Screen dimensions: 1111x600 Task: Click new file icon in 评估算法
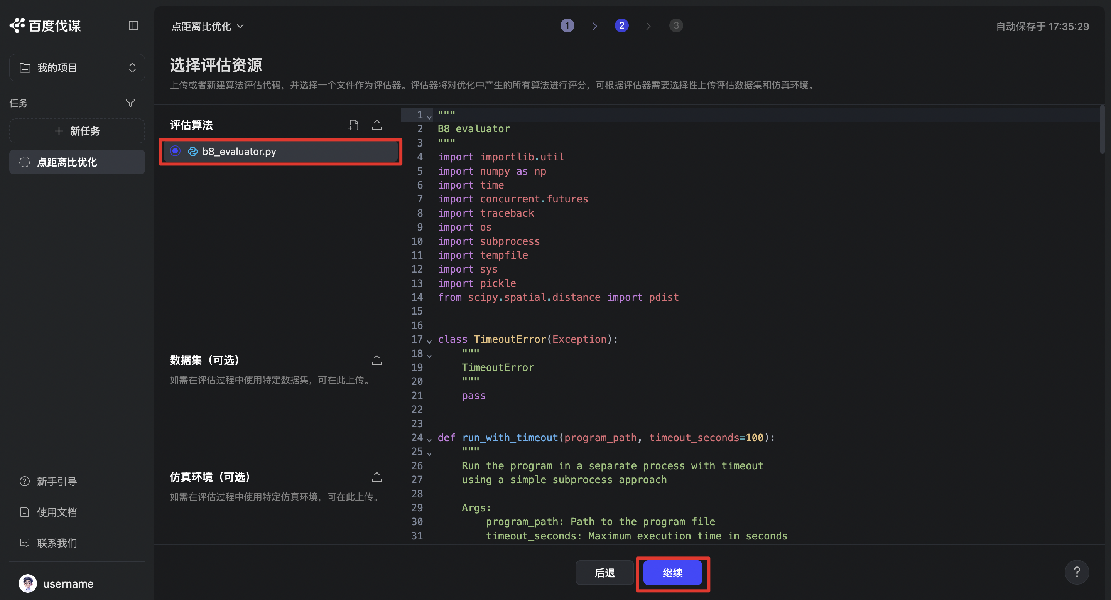click(353, 125)
